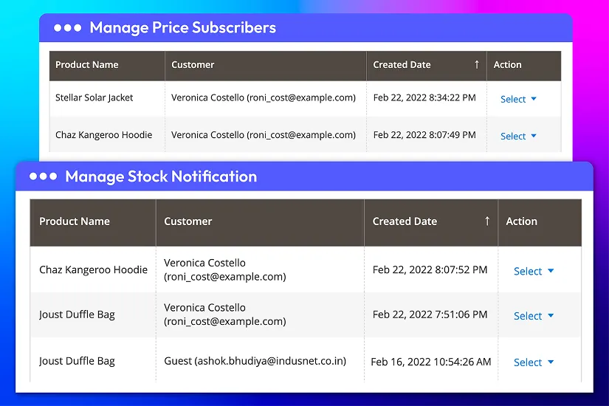
Task: Sort Stock Notification by Product Name header
Action: (75, 221)
